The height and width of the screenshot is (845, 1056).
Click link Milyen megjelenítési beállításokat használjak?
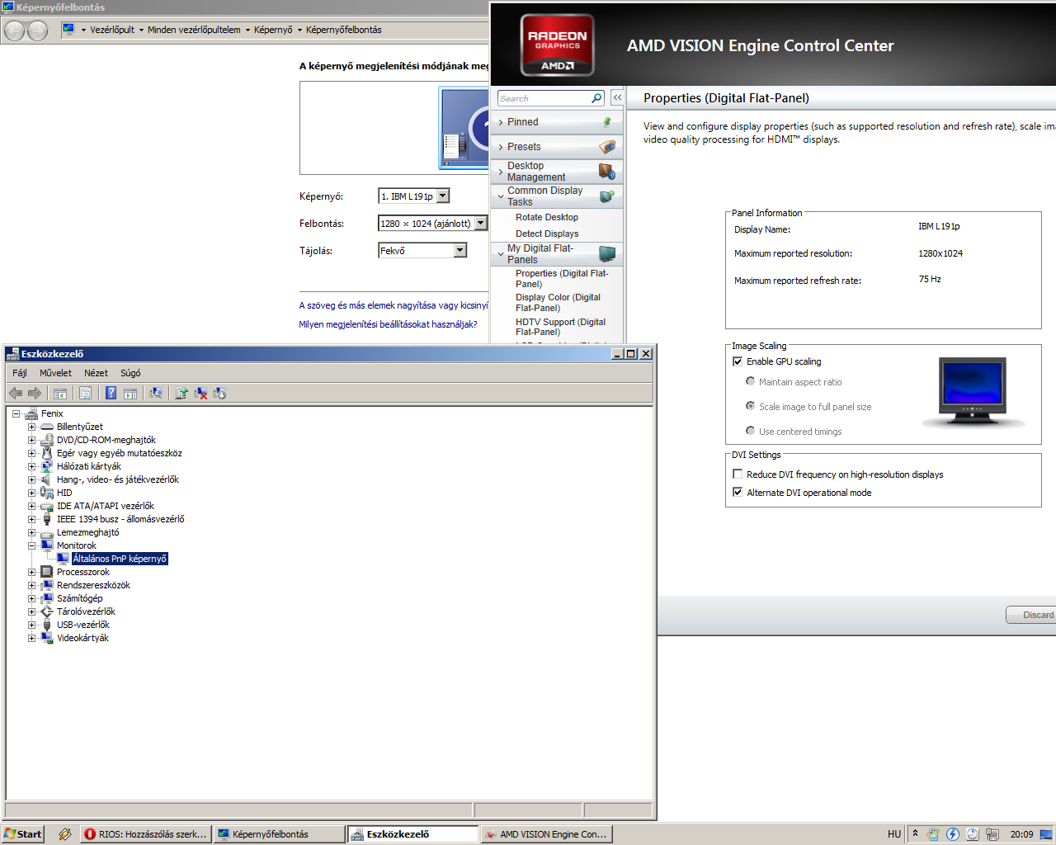pos(388,324)
